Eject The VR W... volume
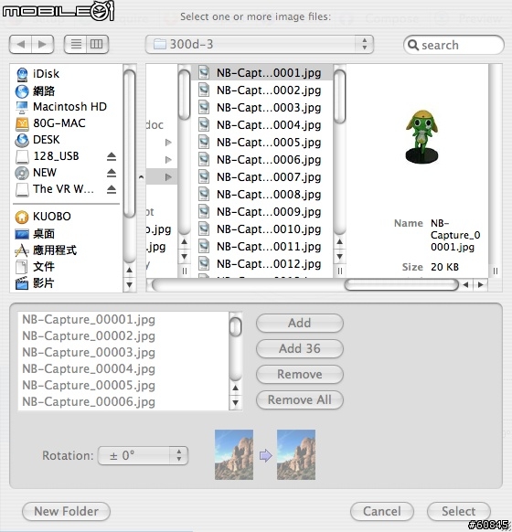Image resolution: width=512 pixels, height=532 pixels. click(112, 189)
